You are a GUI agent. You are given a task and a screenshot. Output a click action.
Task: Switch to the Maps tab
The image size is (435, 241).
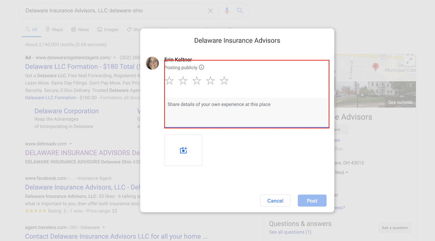(54, 30)
